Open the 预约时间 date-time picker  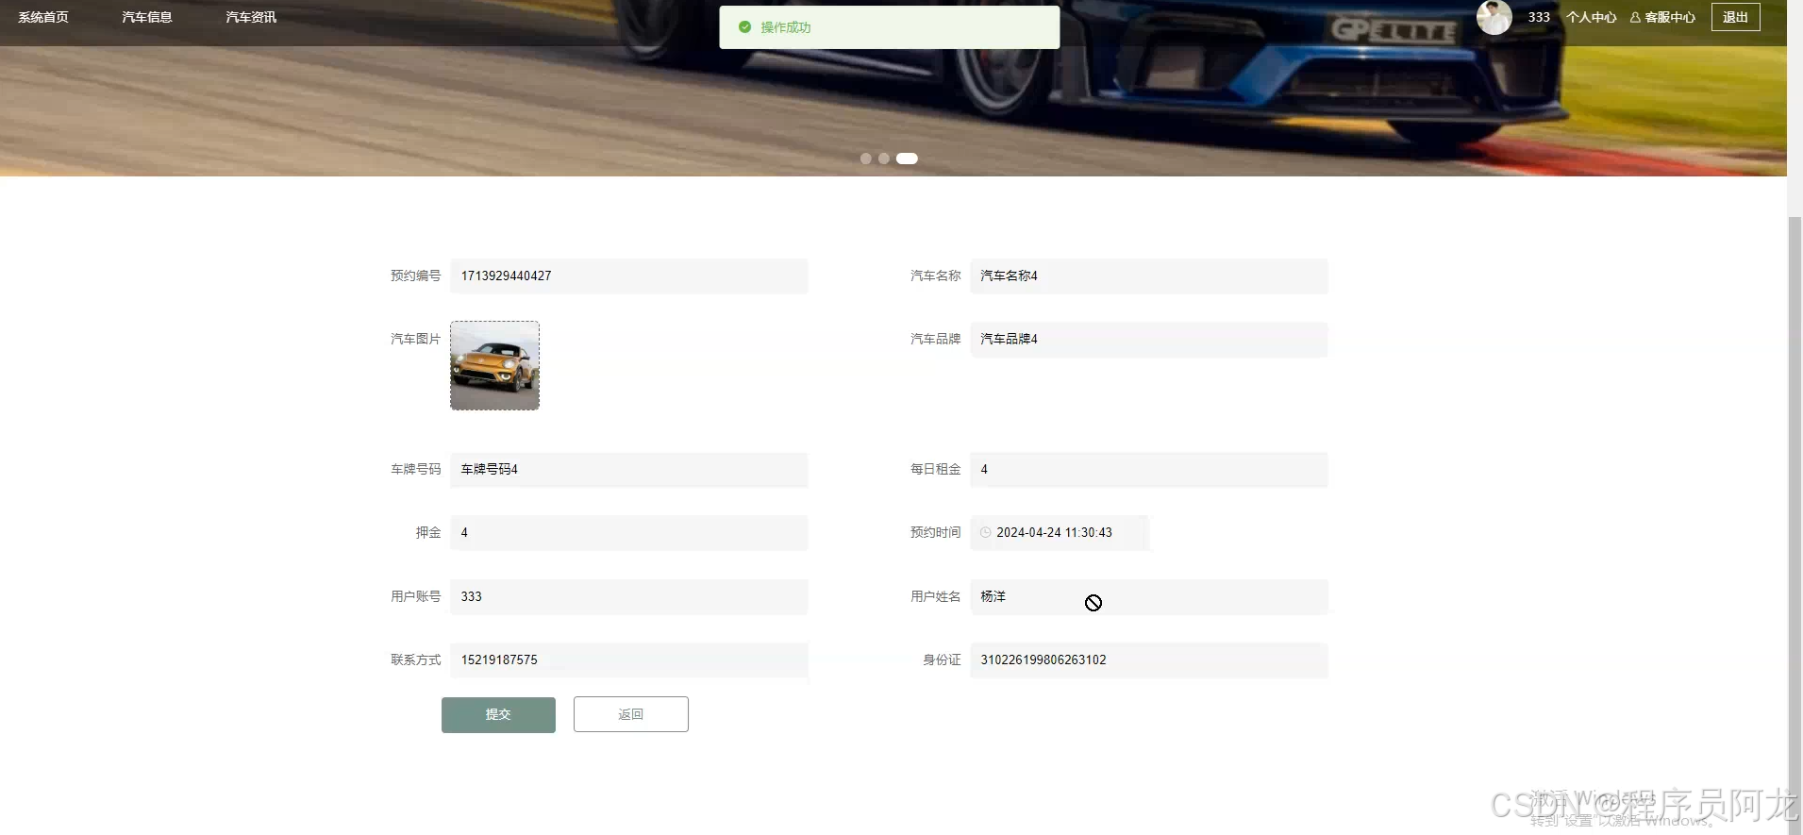(x=1060, y=532)
